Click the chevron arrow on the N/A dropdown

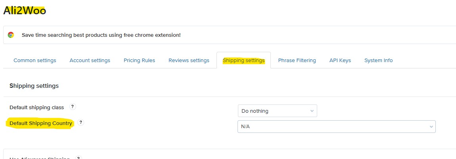tap(431, 127)
